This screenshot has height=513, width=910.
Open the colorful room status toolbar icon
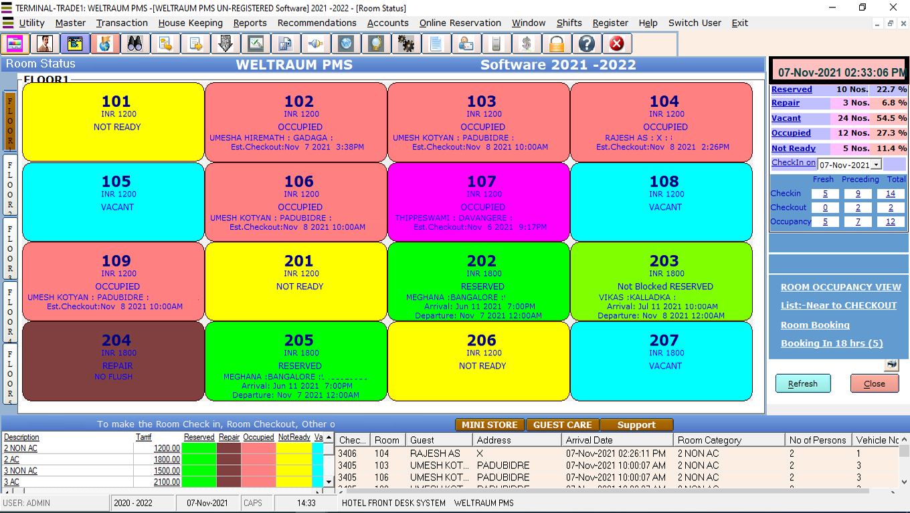(x=15, y=44)
